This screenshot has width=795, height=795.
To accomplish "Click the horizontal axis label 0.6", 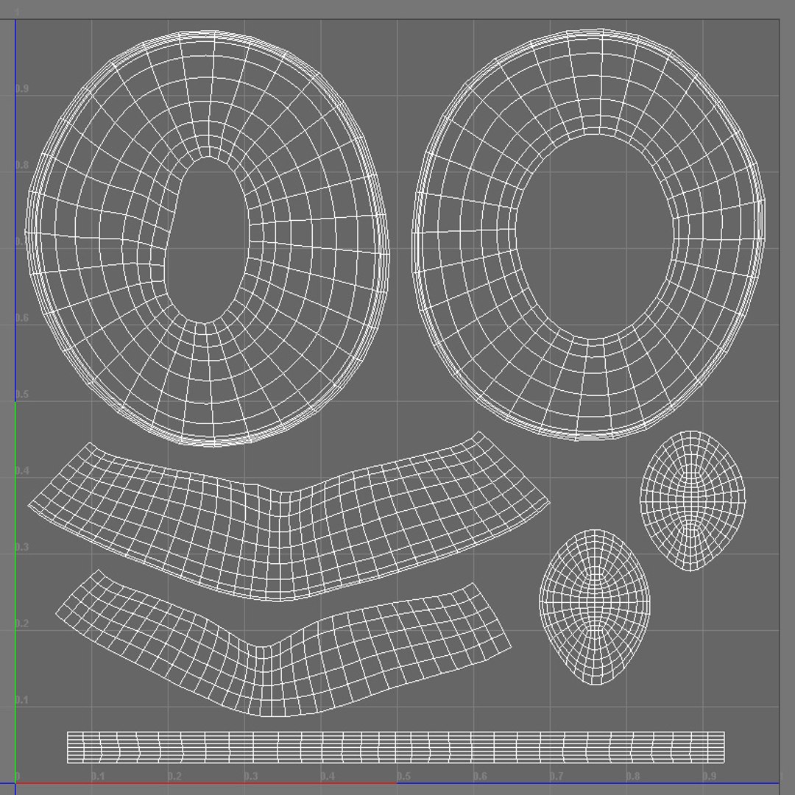I will (480, 777).
